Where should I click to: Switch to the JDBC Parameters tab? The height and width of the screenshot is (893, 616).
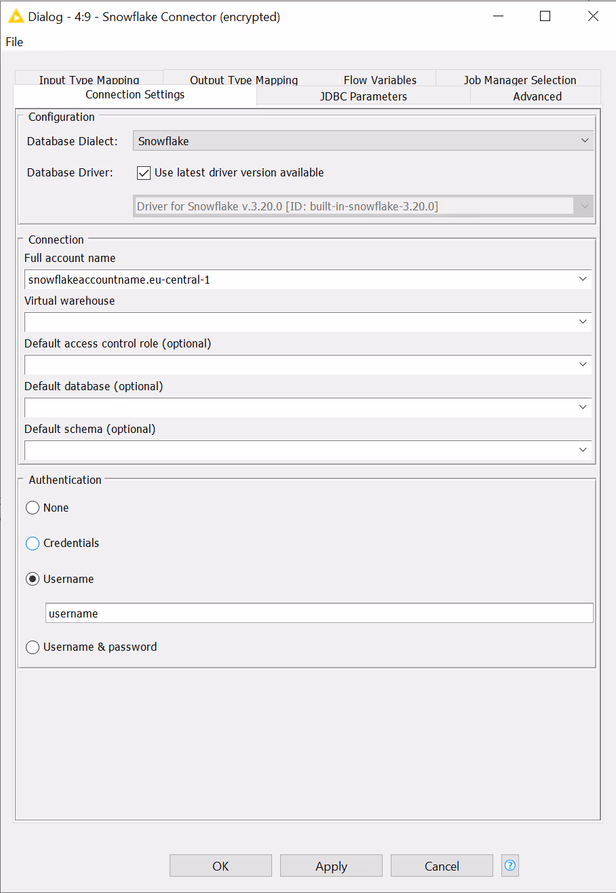click(x=363, y=96)
